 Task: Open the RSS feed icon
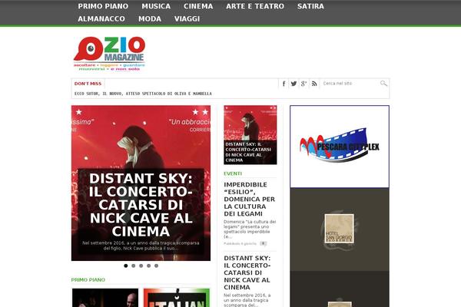pyautogui.click(x=314, y=84)
